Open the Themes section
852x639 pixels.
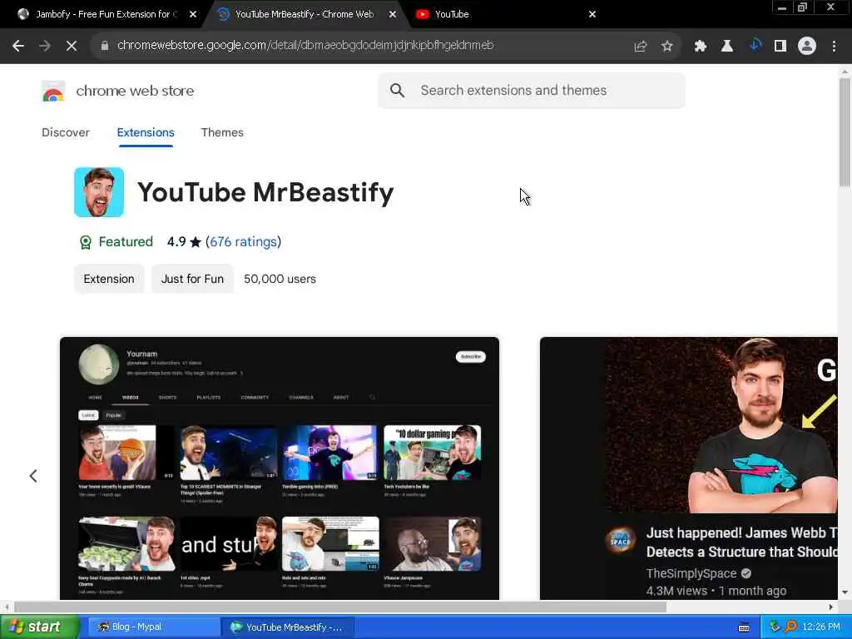(x=222, y=132)
